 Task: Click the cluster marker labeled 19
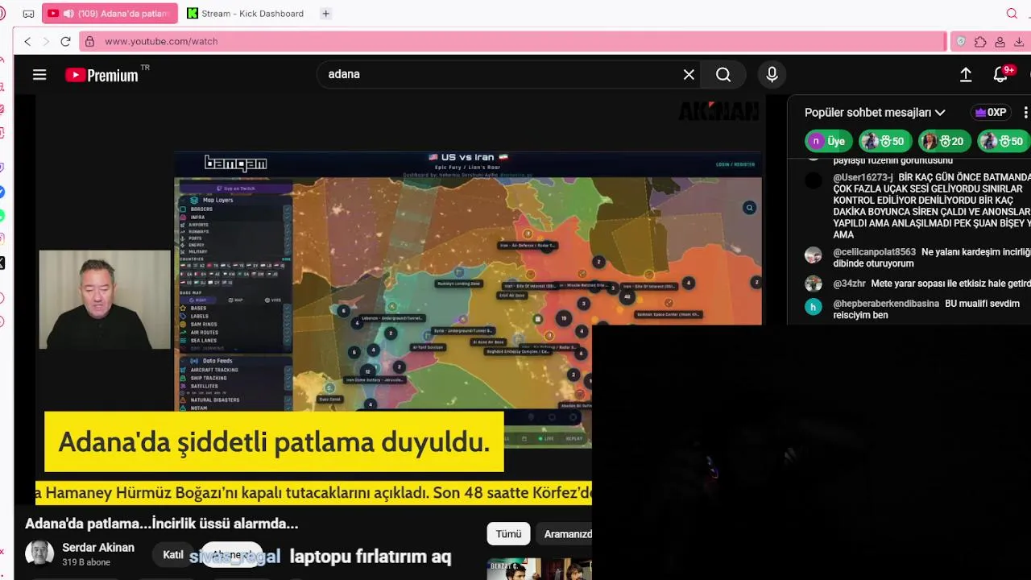coord(564,318)
